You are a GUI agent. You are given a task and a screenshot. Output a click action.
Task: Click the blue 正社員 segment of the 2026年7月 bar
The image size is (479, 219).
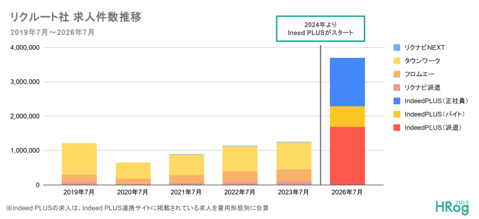tap(347, 82)
